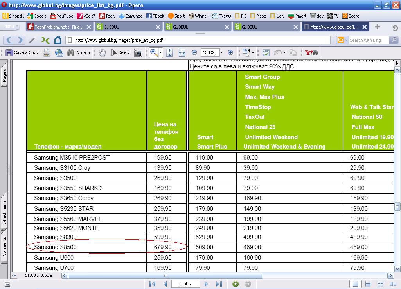Open the Score bookmark
Screen dimensions: 401x289
click(x=351, y=16)
